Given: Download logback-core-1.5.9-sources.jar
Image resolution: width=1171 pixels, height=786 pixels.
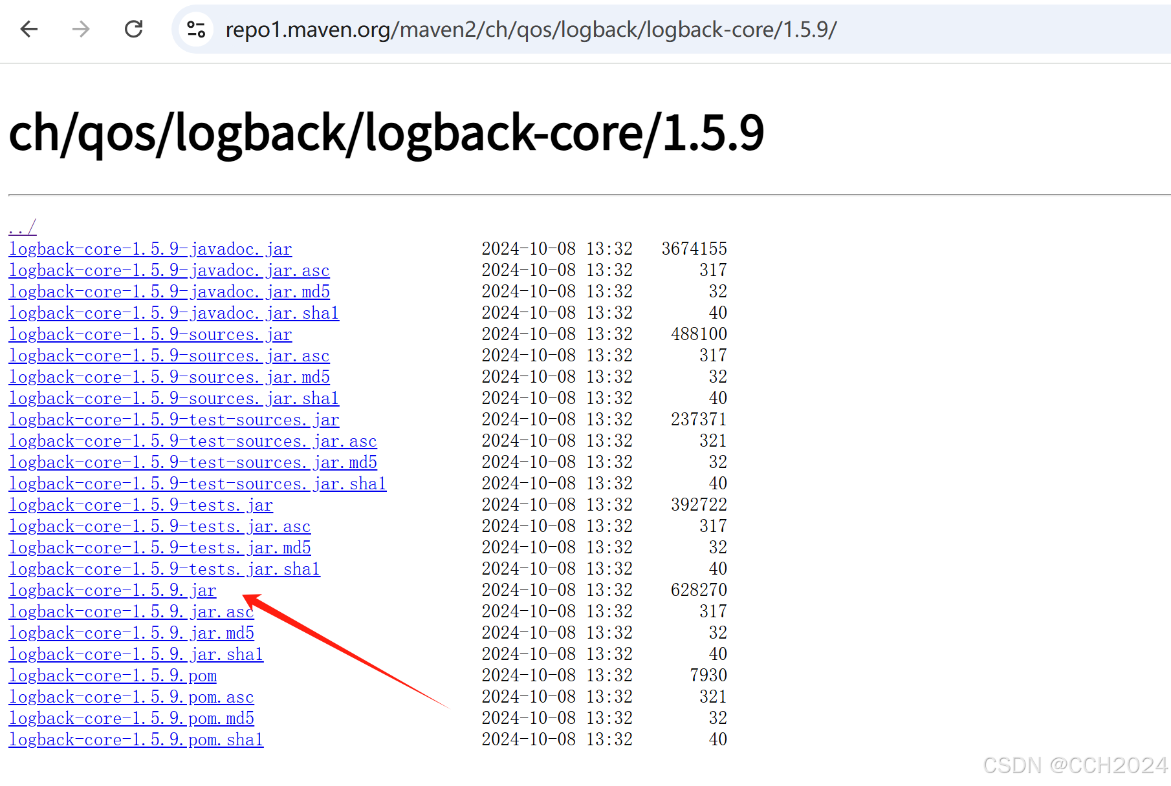Looking at the screenshot, I should point(150,334).
